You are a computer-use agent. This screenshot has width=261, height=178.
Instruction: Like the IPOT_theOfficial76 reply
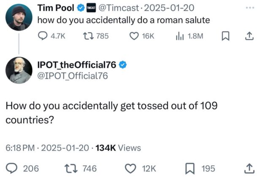coord(131,168)
